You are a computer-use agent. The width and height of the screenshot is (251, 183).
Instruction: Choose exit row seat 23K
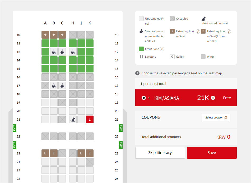90,153
